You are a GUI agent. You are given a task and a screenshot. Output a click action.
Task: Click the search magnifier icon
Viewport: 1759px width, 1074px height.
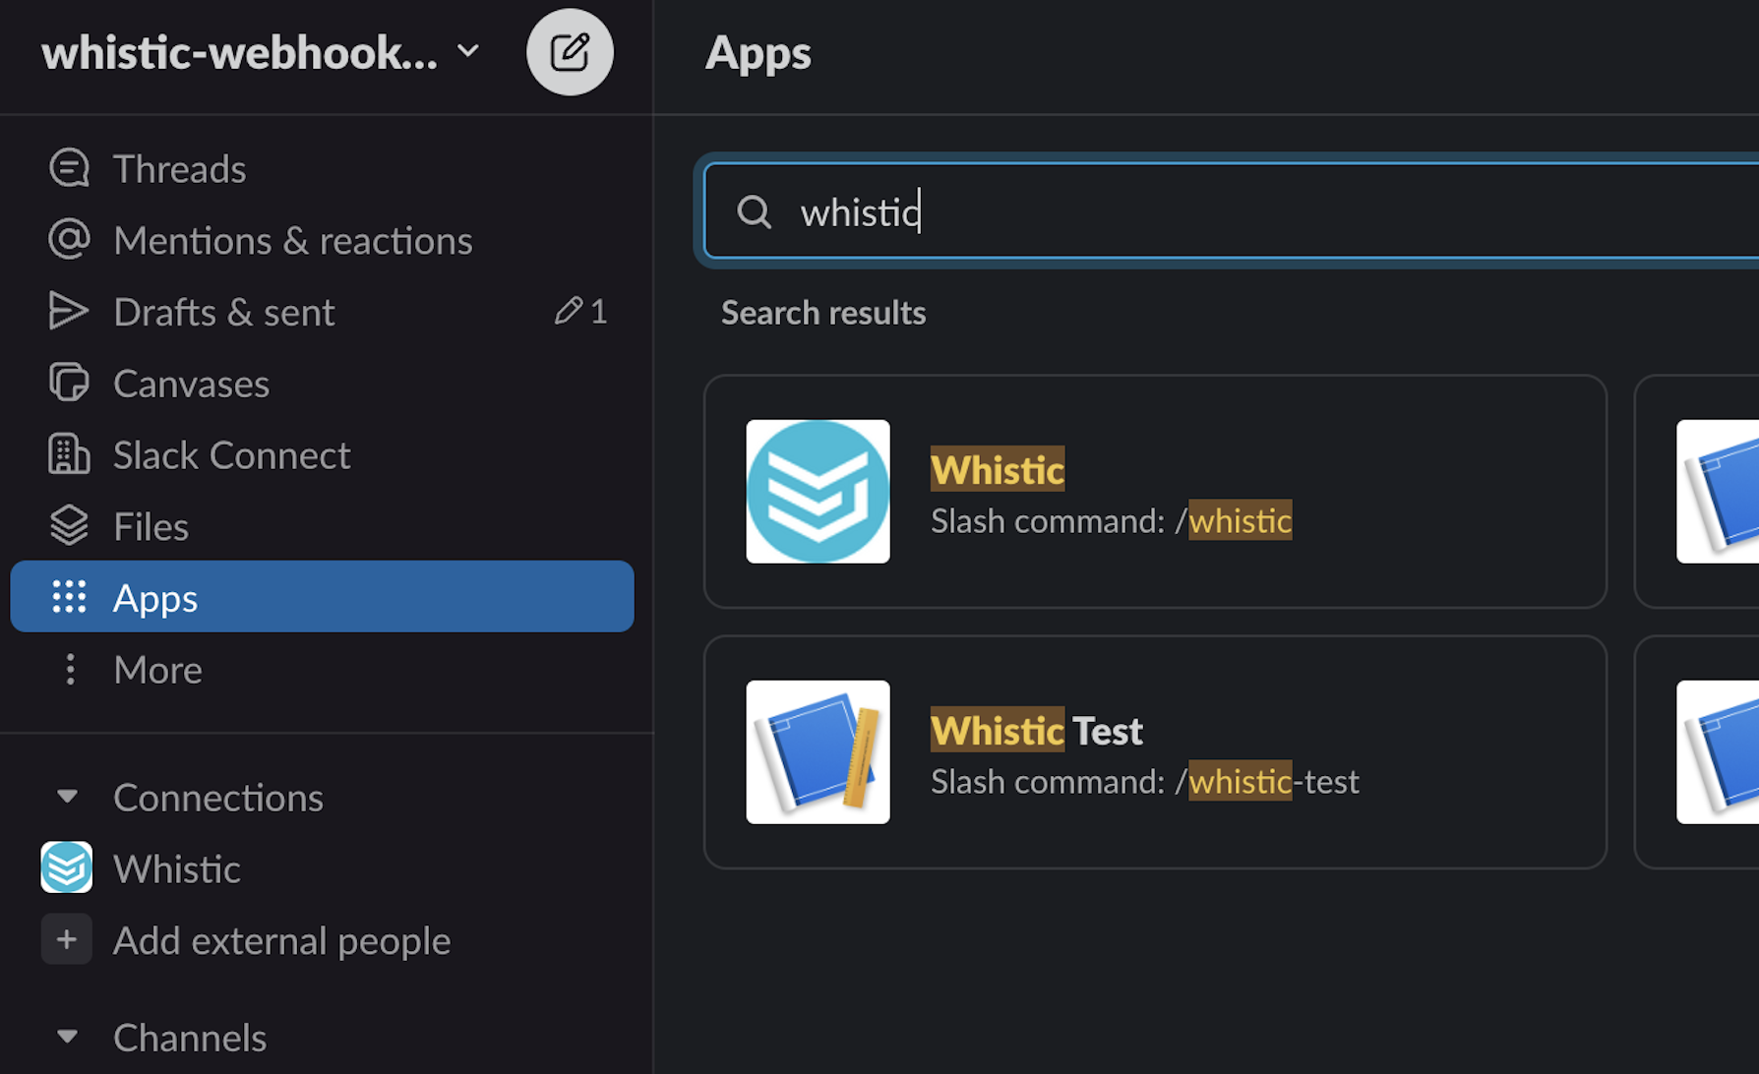click(x=755, y=211)
